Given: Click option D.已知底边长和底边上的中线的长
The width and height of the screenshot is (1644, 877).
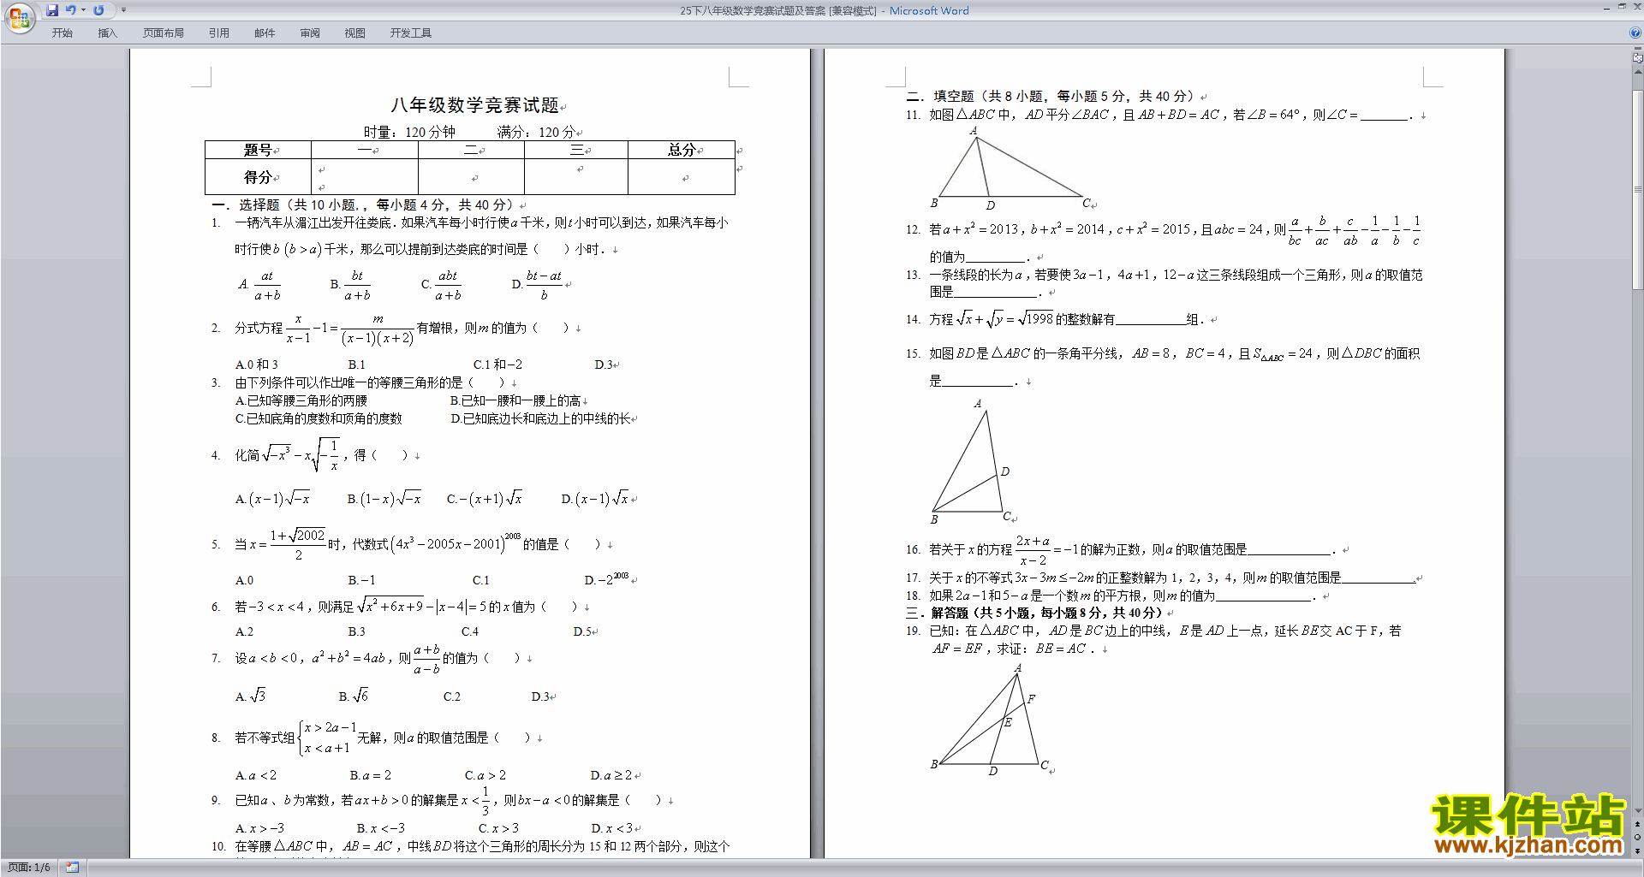Looking at the screenshot, I should point(541,418).
